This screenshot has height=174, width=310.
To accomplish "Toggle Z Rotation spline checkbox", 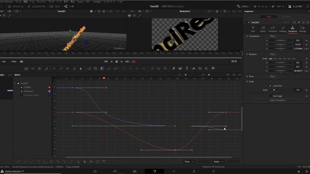I will (21, 91).
